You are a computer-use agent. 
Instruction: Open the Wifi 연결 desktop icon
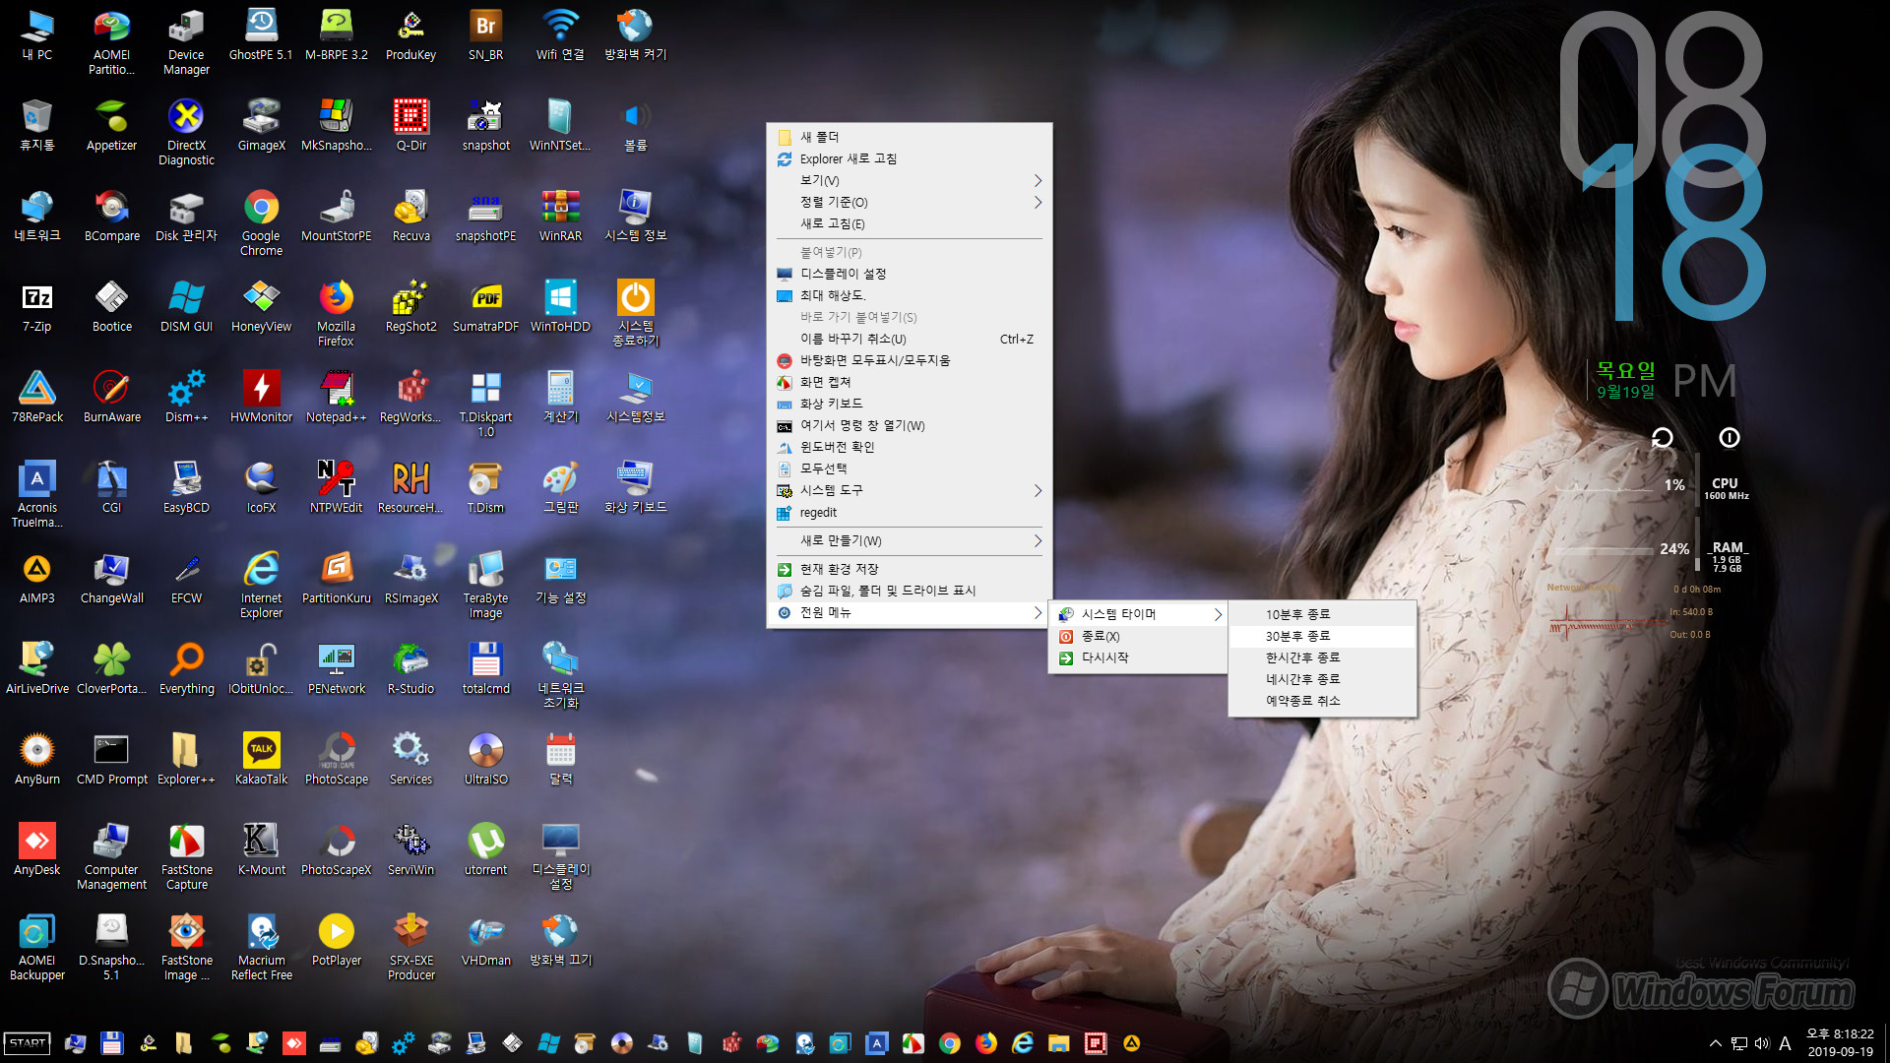[560, 34]
